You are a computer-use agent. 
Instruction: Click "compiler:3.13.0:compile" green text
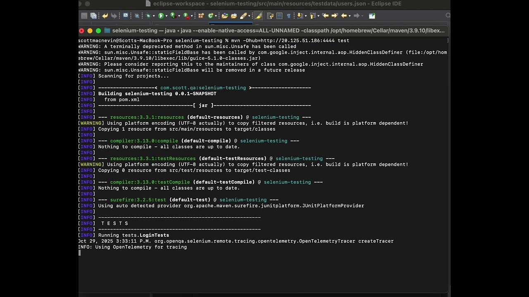click(x=144, y=141)
